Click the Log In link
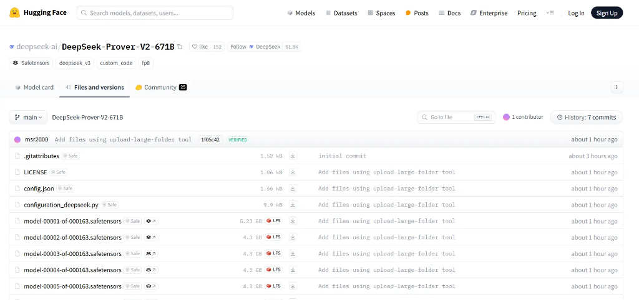The height and width of the screenshot is (300, 639). pyautogui.click(x=576, y=13)
